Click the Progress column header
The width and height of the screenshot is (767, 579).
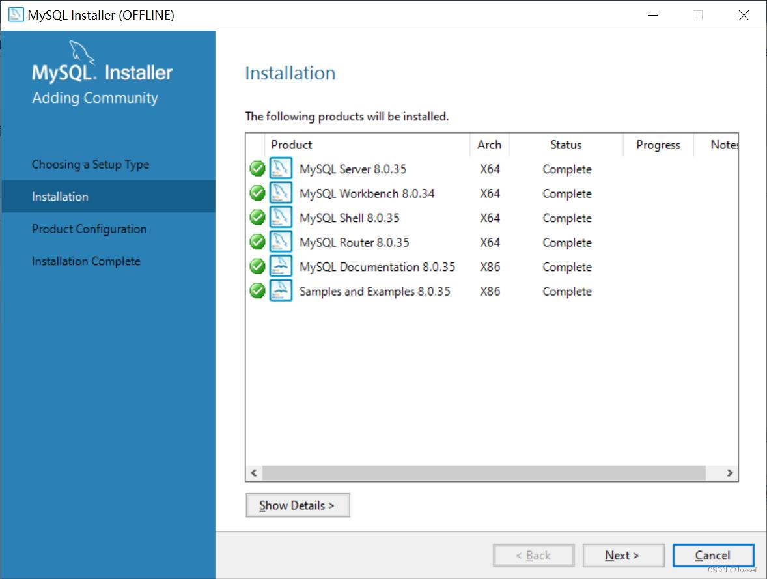tap(658, 145)
